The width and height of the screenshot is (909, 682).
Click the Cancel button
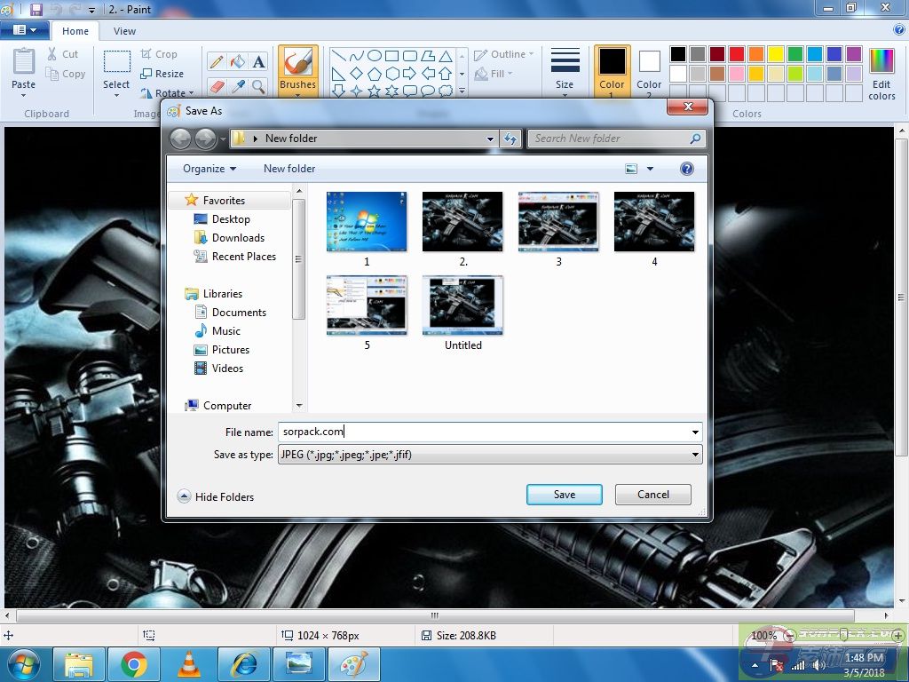click(652, 495)
